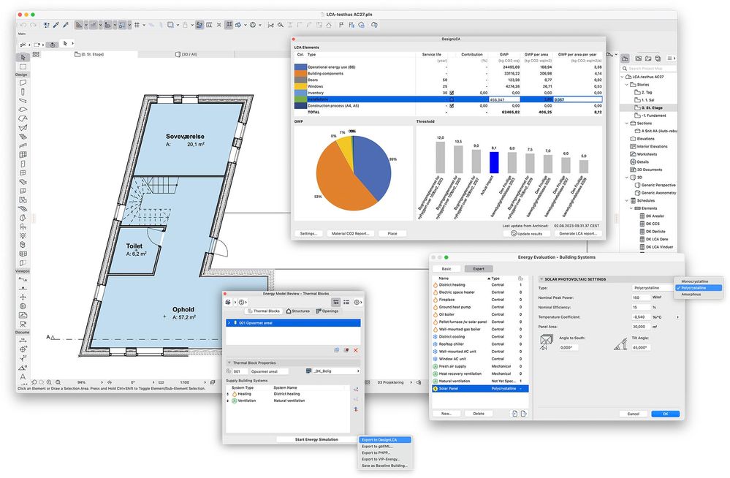
Task: Switch to the Expert tab
Action: (479, 269)
